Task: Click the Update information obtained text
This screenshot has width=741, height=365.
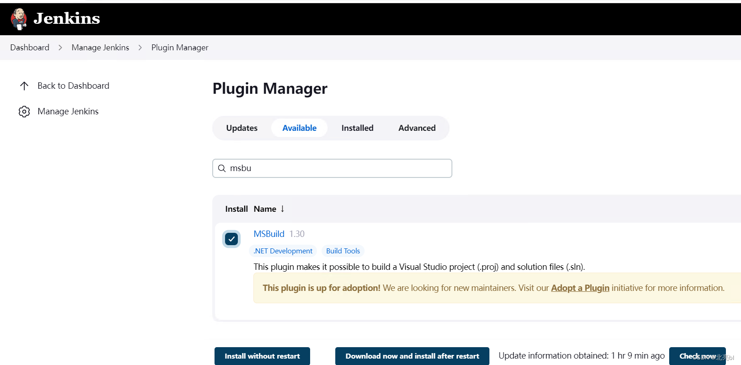Action: pyautogui.click(x=581, y=355)
